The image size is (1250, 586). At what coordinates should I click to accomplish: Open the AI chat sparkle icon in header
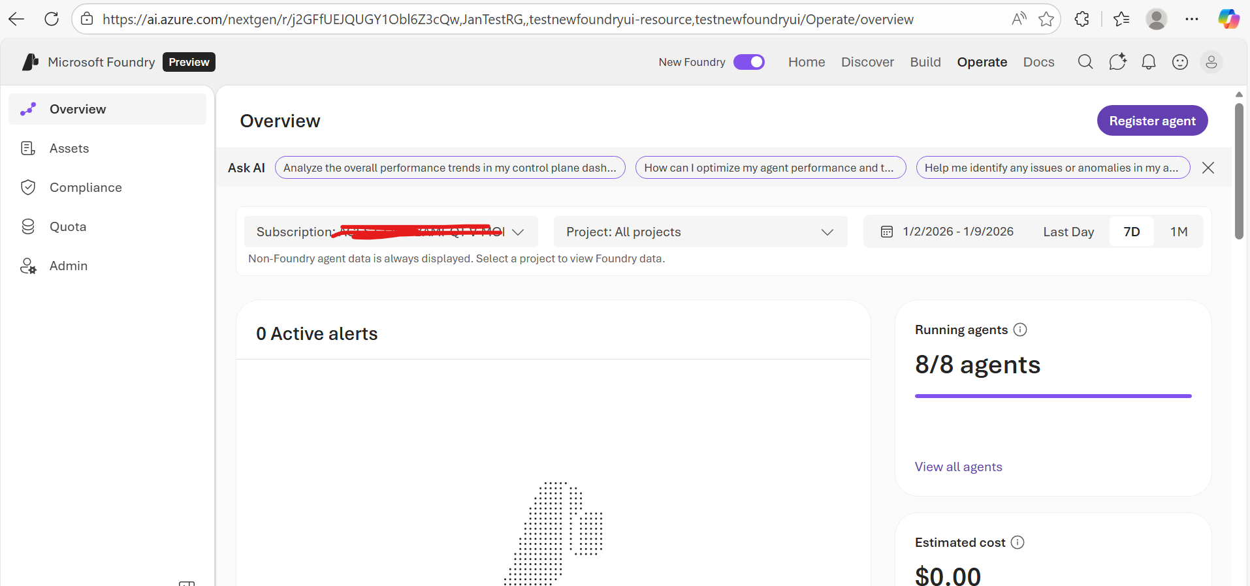pos(1117,62)
